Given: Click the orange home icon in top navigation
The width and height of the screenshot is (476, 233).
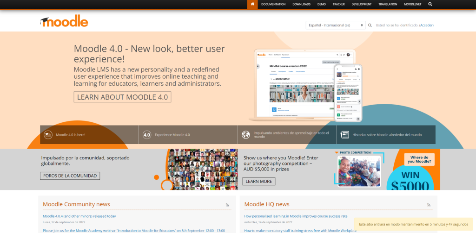Looking at the screenshot, I should coord(252,4).
